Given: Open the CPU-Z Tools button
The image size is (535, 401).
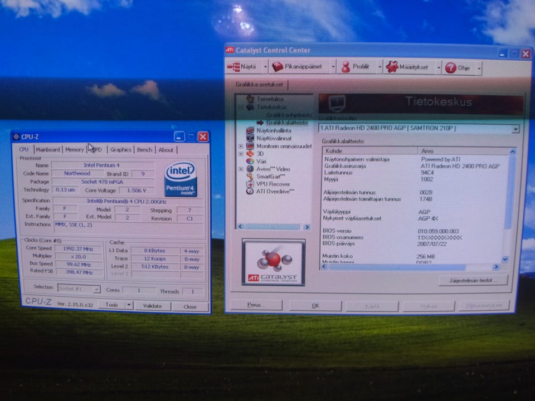Looking at the screenshot, I should tap(111, 305).
